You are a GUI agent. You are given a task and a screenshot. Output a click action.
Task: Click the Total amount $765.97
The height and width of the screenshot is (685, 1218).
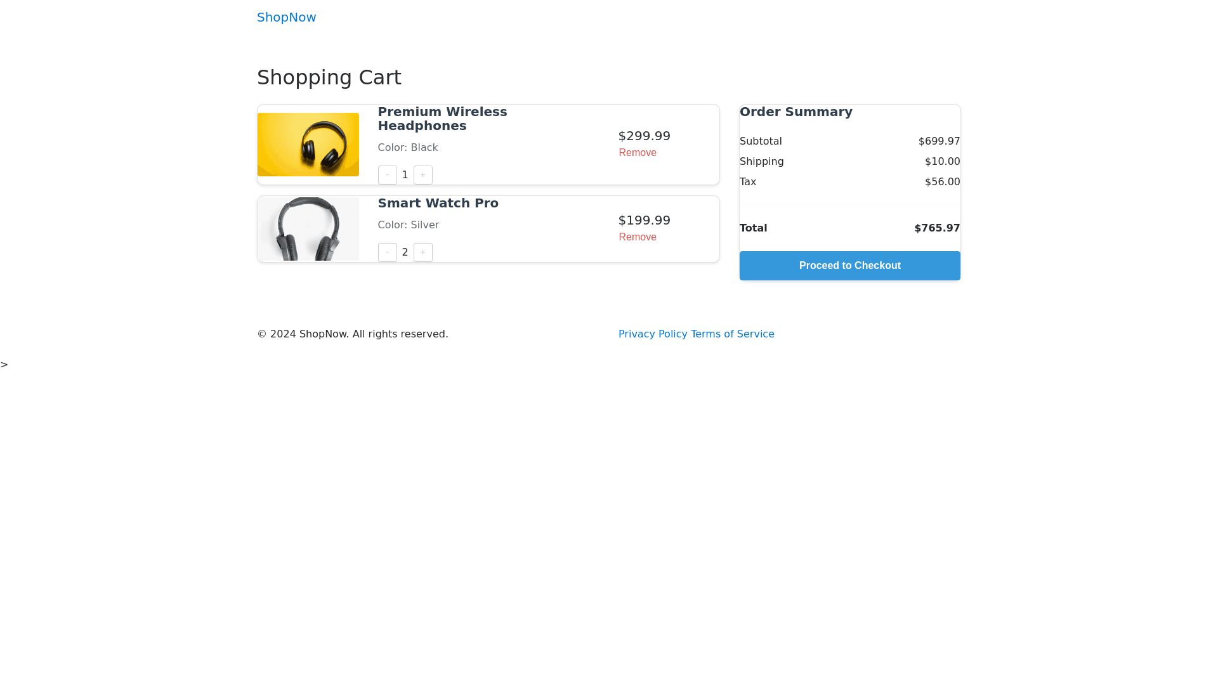point(936,228)
